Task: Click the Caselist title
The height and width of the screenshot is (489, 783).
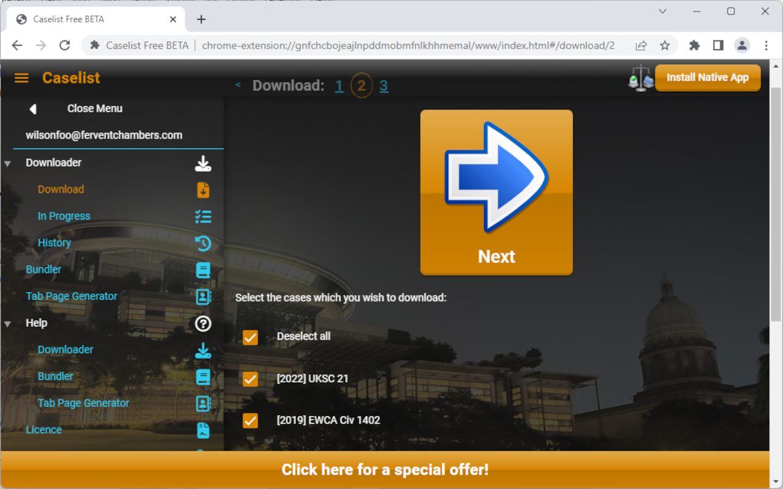Action: pos(71,78)
